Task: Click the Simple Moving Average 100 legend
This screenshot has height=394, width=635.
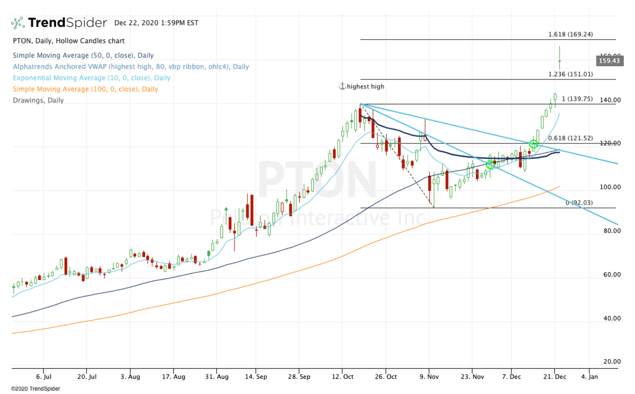Action: [85, 89]
